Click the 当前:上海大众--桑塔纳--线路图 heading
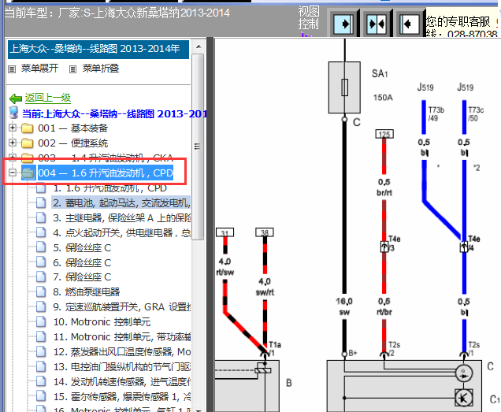The image size is (501, 412). 114,113
